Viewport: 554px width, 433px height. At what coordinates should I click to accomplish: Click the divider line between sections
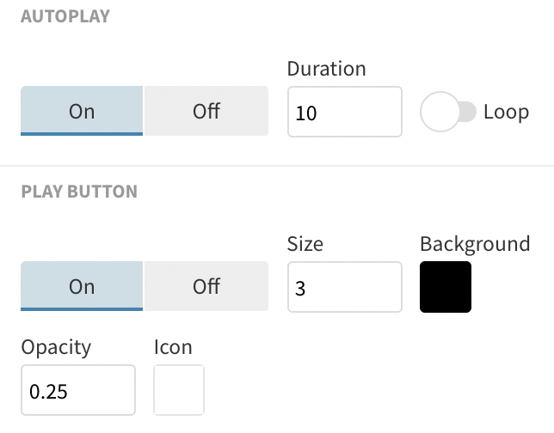pyautogui.click(x=277, y=166)
